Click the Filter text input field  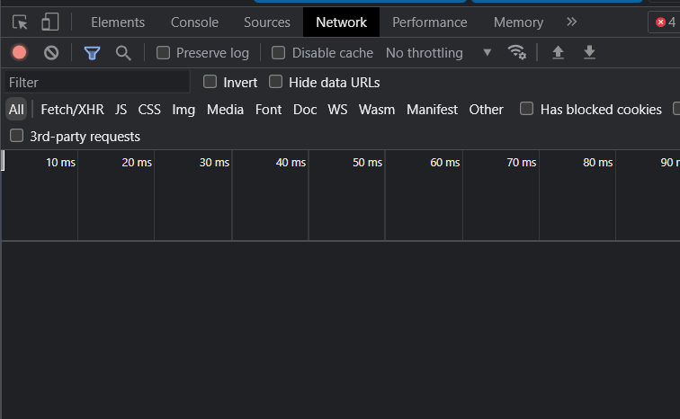coord(96,83)
